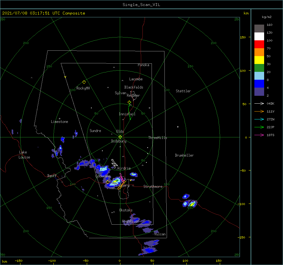
Task: Click the Airdrie city label
Action: (x=124, y=168)
